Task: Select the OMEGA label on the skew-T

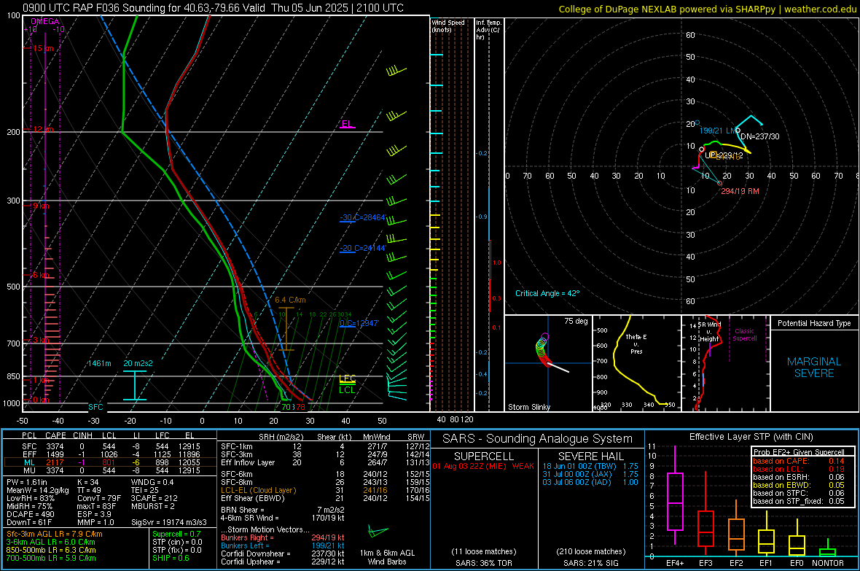Action: tap(45, 21)
